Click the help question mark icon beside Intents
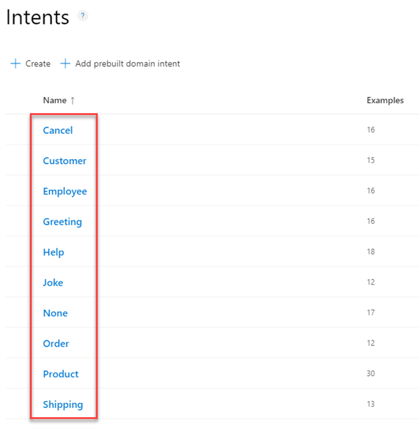 pos(82,15)
